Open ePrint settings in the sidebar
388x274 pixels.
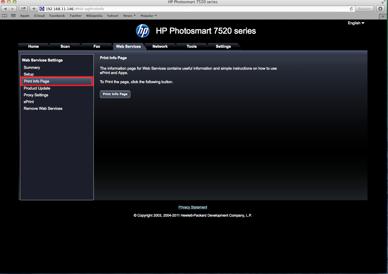[x=29, y=102]
